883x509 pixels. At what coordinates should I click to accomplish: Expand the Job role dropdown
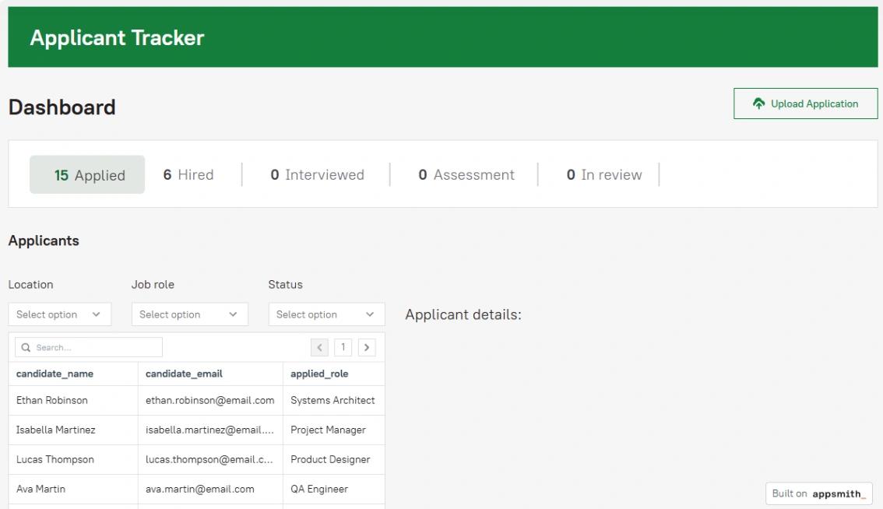[190, 314]
